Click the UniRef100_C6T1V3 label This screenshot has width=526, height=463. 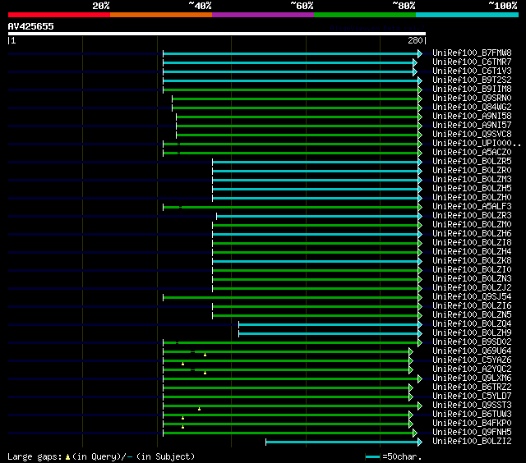point(472,71)
